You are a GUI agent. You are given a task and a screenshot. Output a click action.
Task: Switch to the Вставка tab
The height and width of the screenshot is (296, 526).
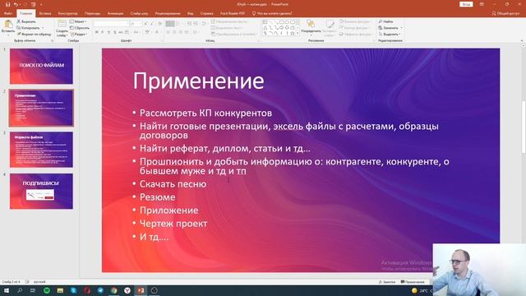point(45,13)
